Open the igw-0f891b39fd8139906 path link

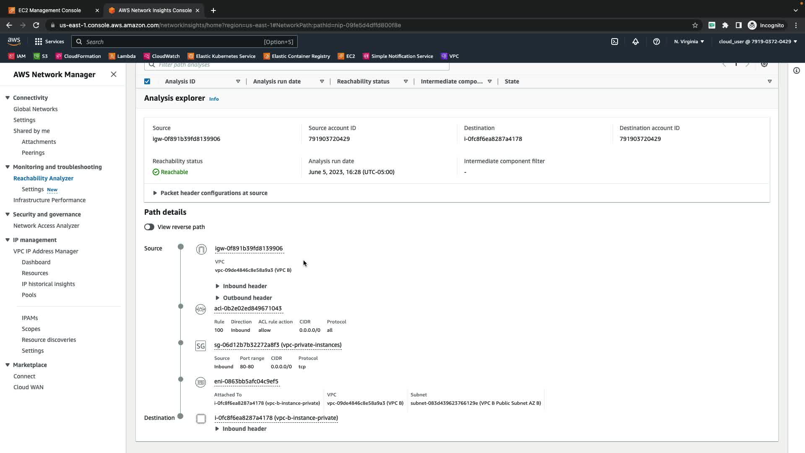(x=249, y=248)
